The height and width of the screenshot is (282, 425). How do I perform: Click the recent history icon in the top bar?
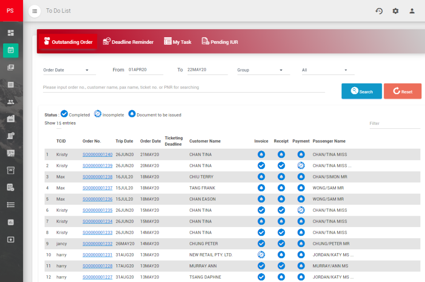tap(379, 11)
